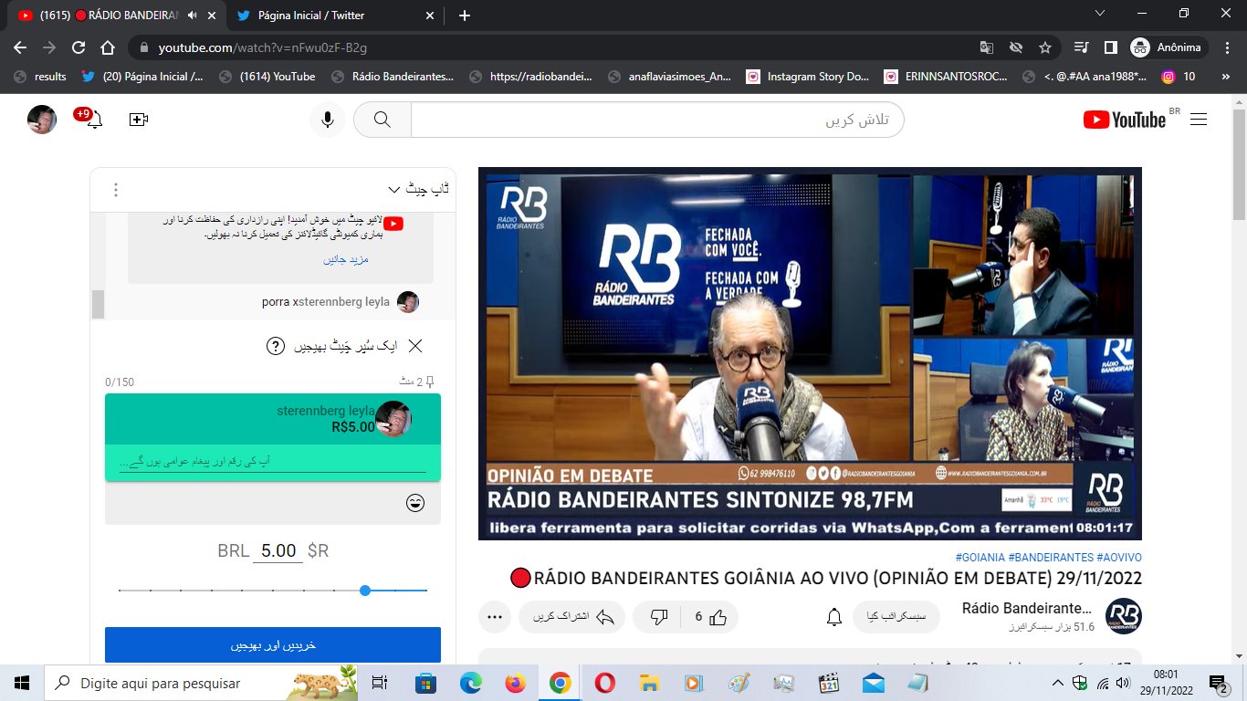Click the create video camera icon
The width and height of the screenshot is (1247, 701).
(139, 120)
